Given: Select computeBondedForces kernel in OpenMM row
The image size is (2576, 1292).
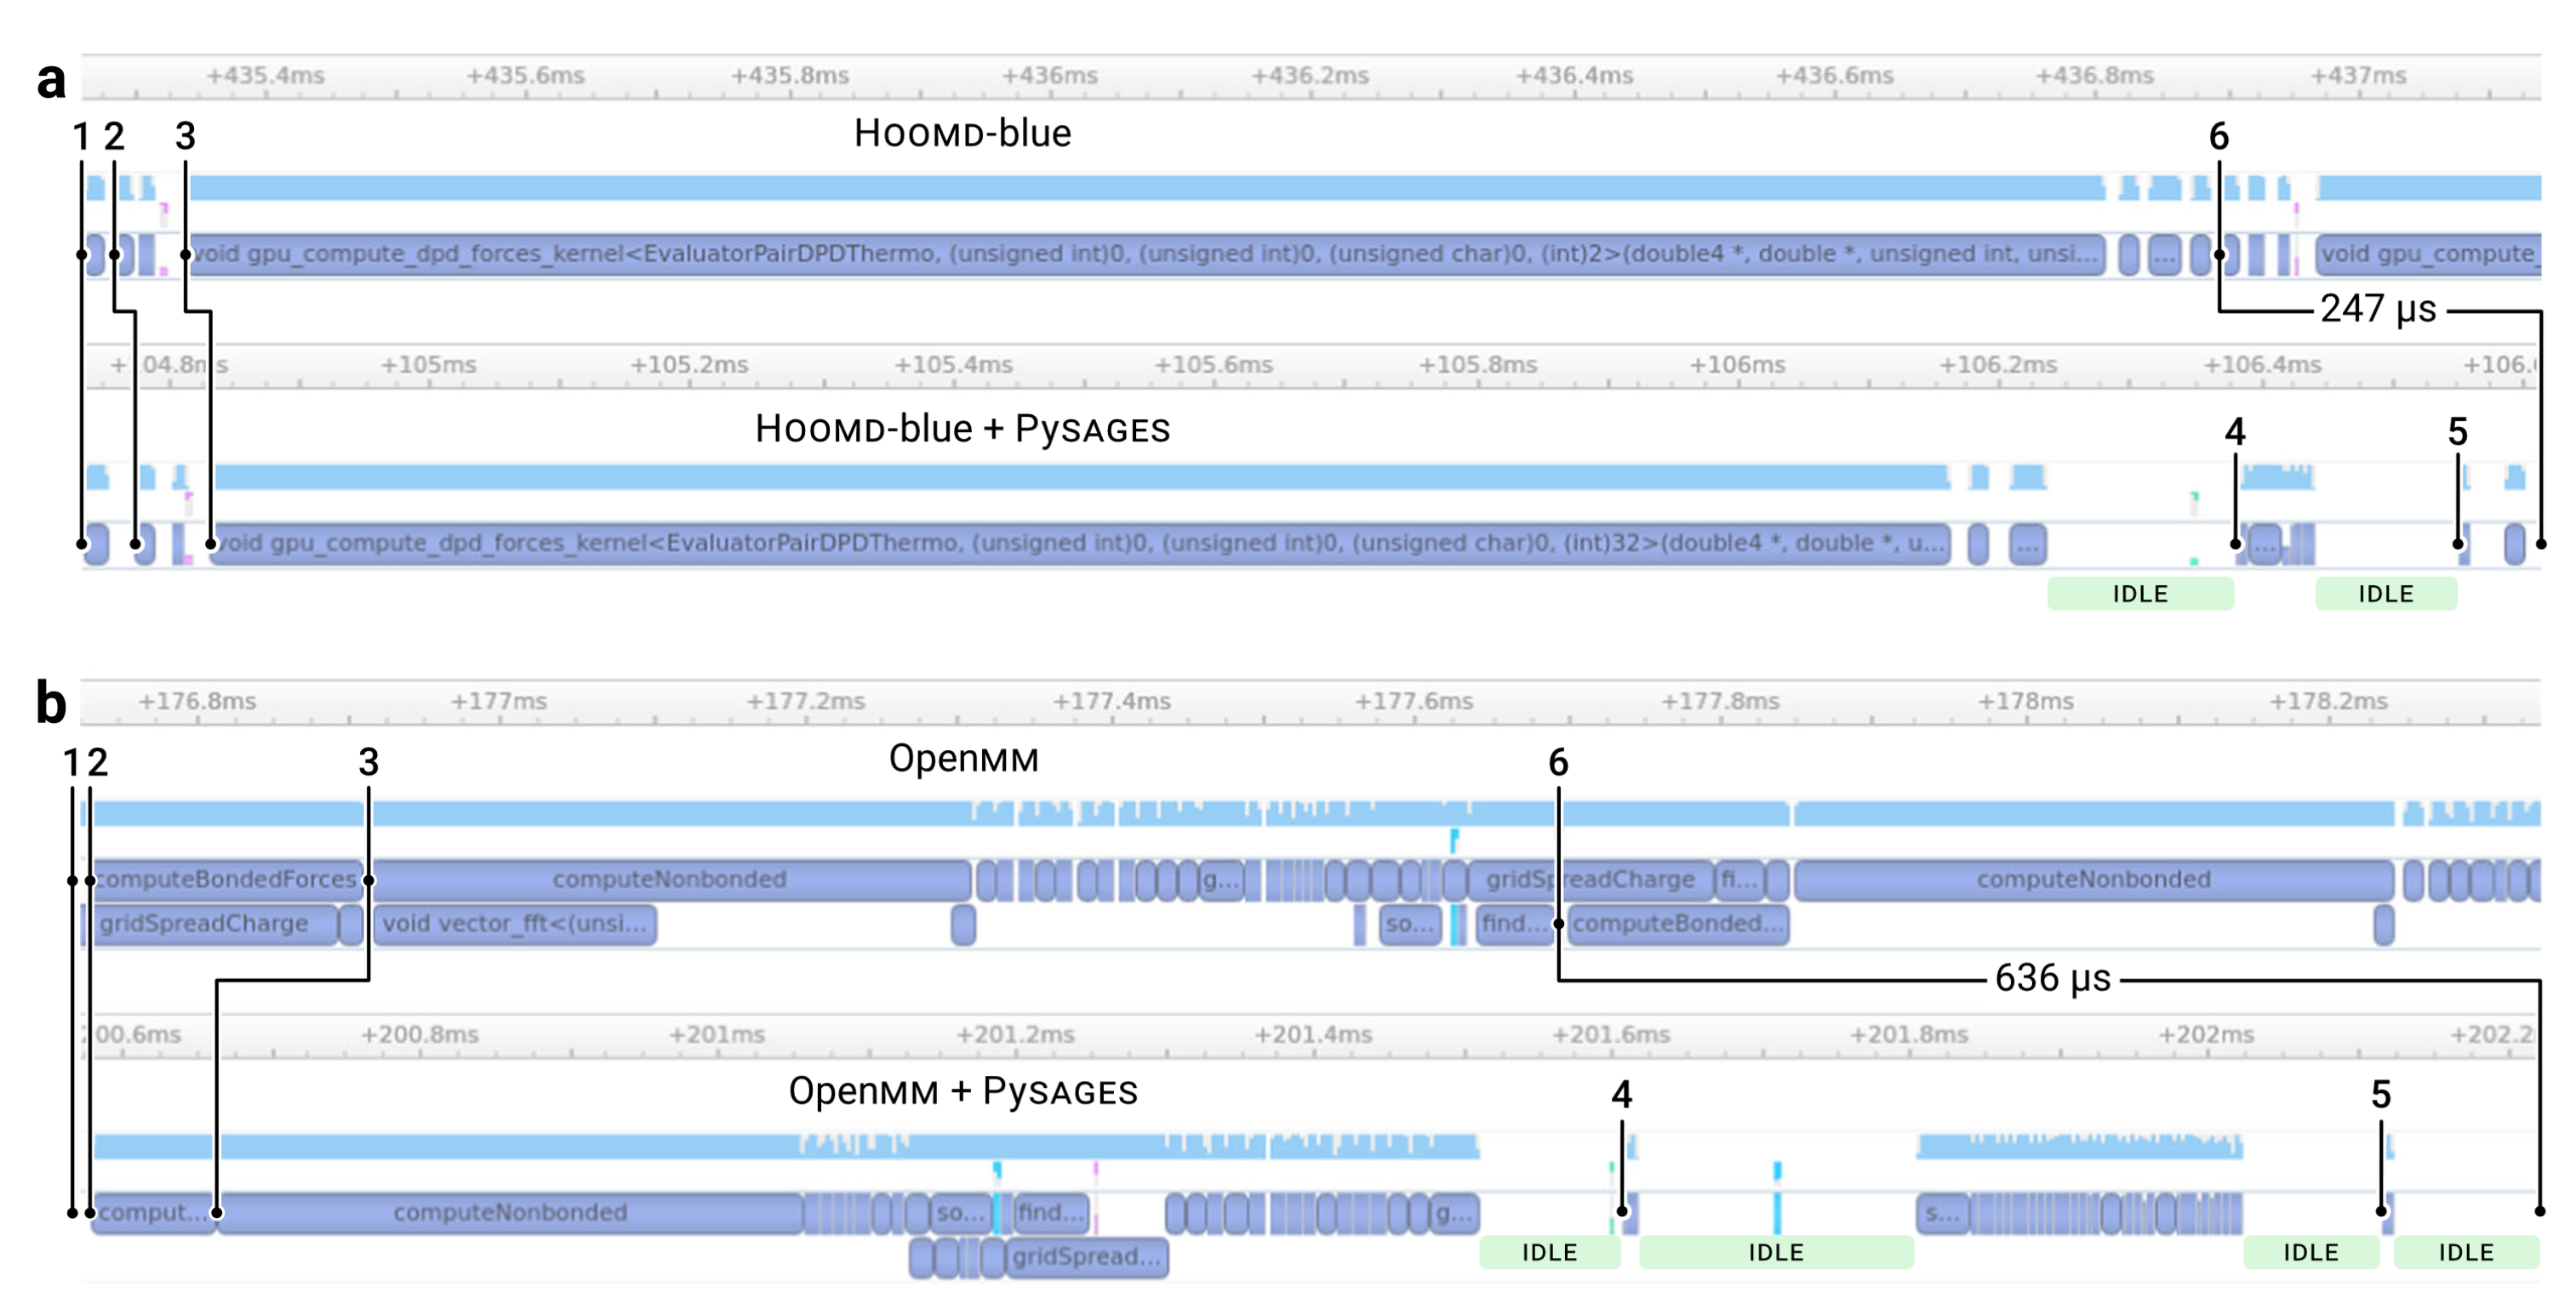Looking at the screenshot, I should click(x=227, y=879).
